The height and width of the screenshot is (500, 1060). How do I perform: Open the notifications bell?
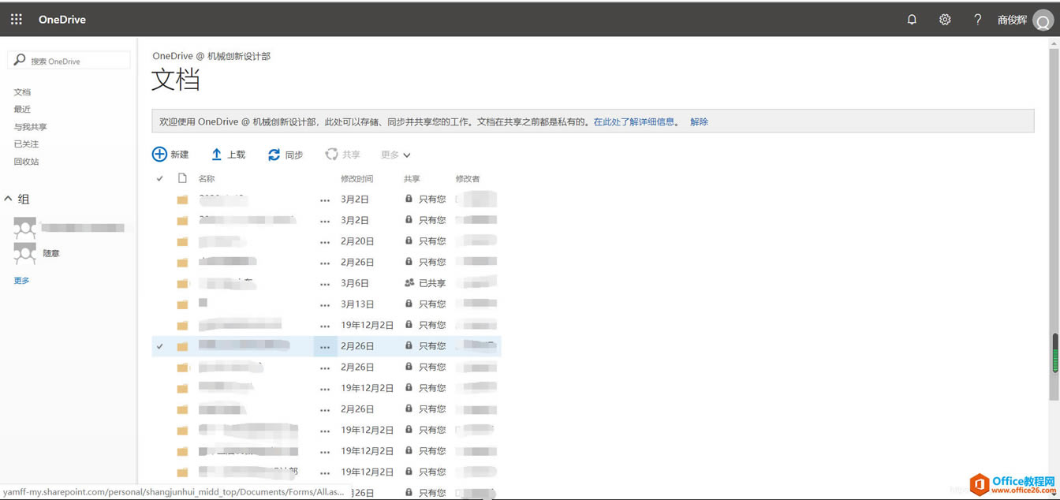pos(912,20)
